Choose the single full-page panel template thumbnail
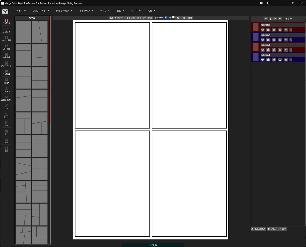The height and width of the screenshot is (247, 306). [23, 32]
